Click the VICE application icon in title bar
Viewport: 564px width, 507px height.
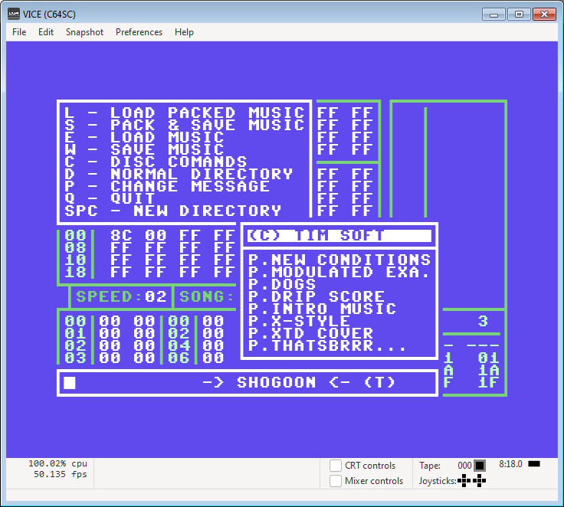pyautogui.click(x=14, y=14)
